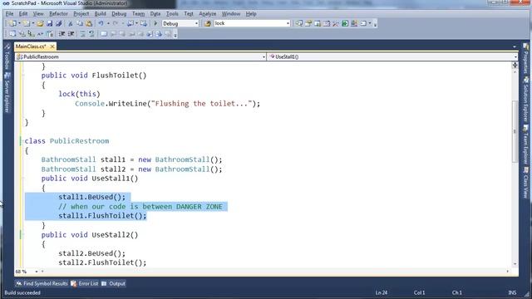Open the New Project dropdown arrow
532x299 pixels.
point(19,23)
